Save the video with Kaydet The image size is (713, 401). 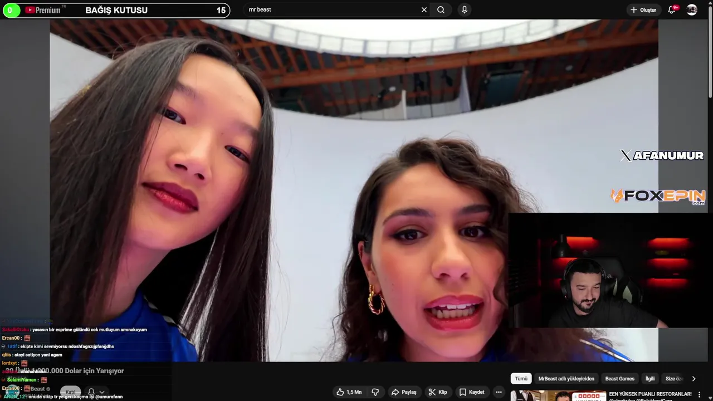[471, 392]
